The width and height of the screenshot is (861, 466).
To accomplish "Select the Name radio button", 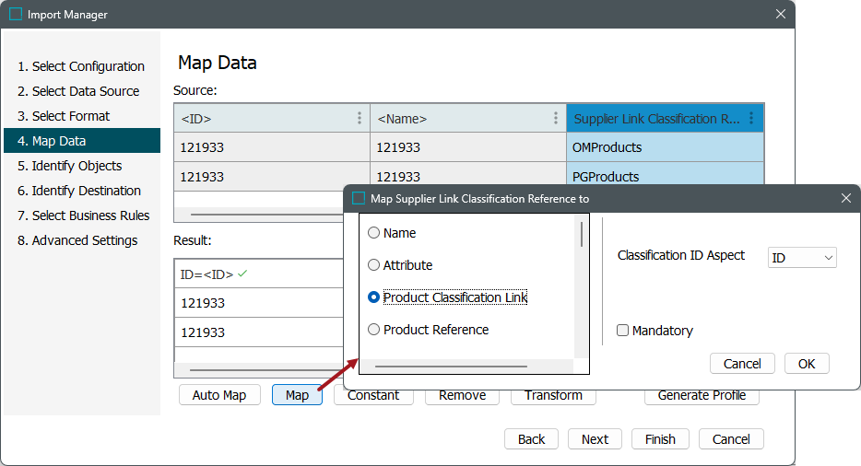I will [374, 233].
